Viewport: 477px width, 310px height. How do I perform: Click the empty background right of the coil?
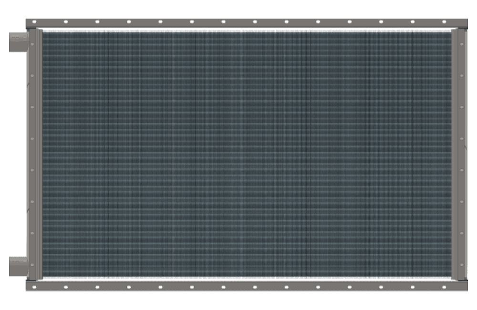click(472, 154)
